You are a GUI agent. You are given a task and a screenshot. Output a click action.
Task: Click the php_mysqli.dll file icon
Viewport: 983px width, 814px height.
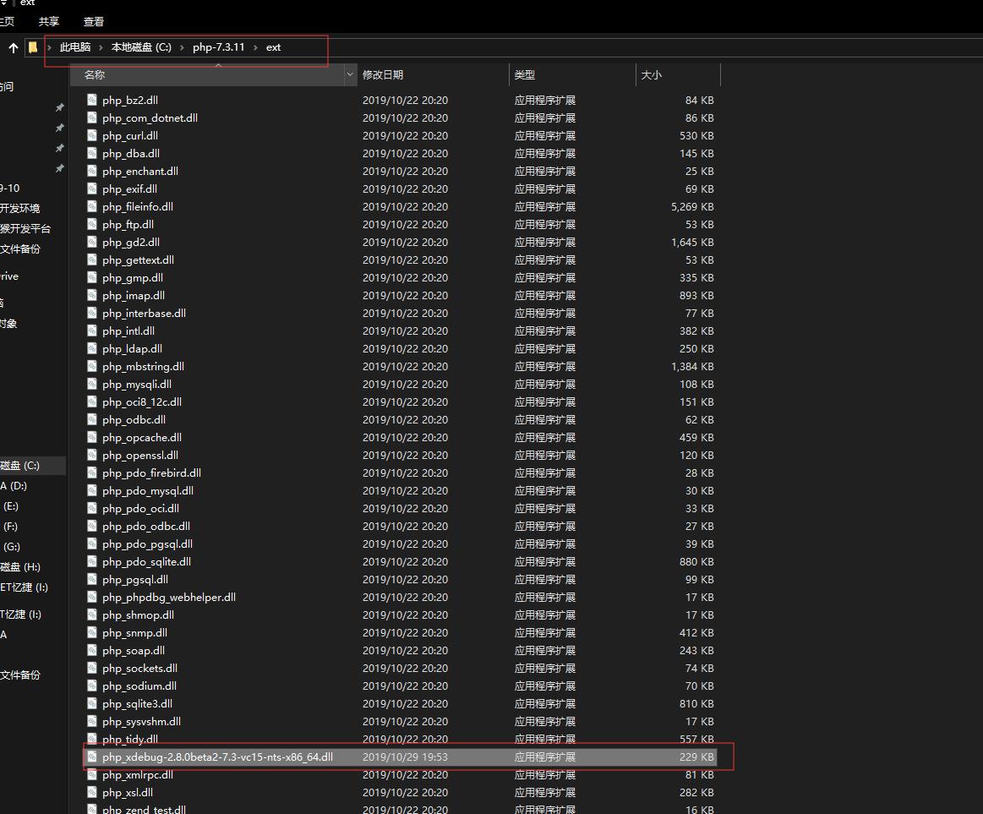click(x=91, y=384)
